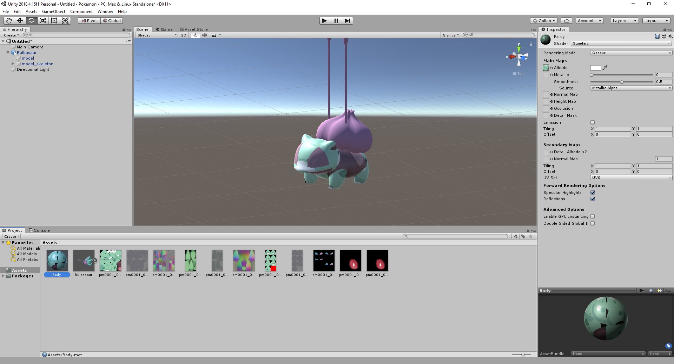This screenshot has height=364, width=674.
Task: Enable Double Sided Global Illumination
Action: tap(593, 223)
